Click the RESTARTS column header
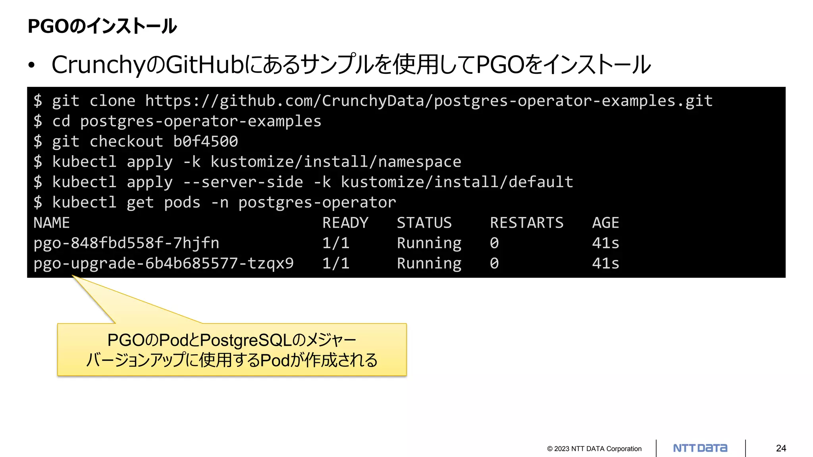The image size is (813, 457). pyautogui.click(x=527, y=223)
